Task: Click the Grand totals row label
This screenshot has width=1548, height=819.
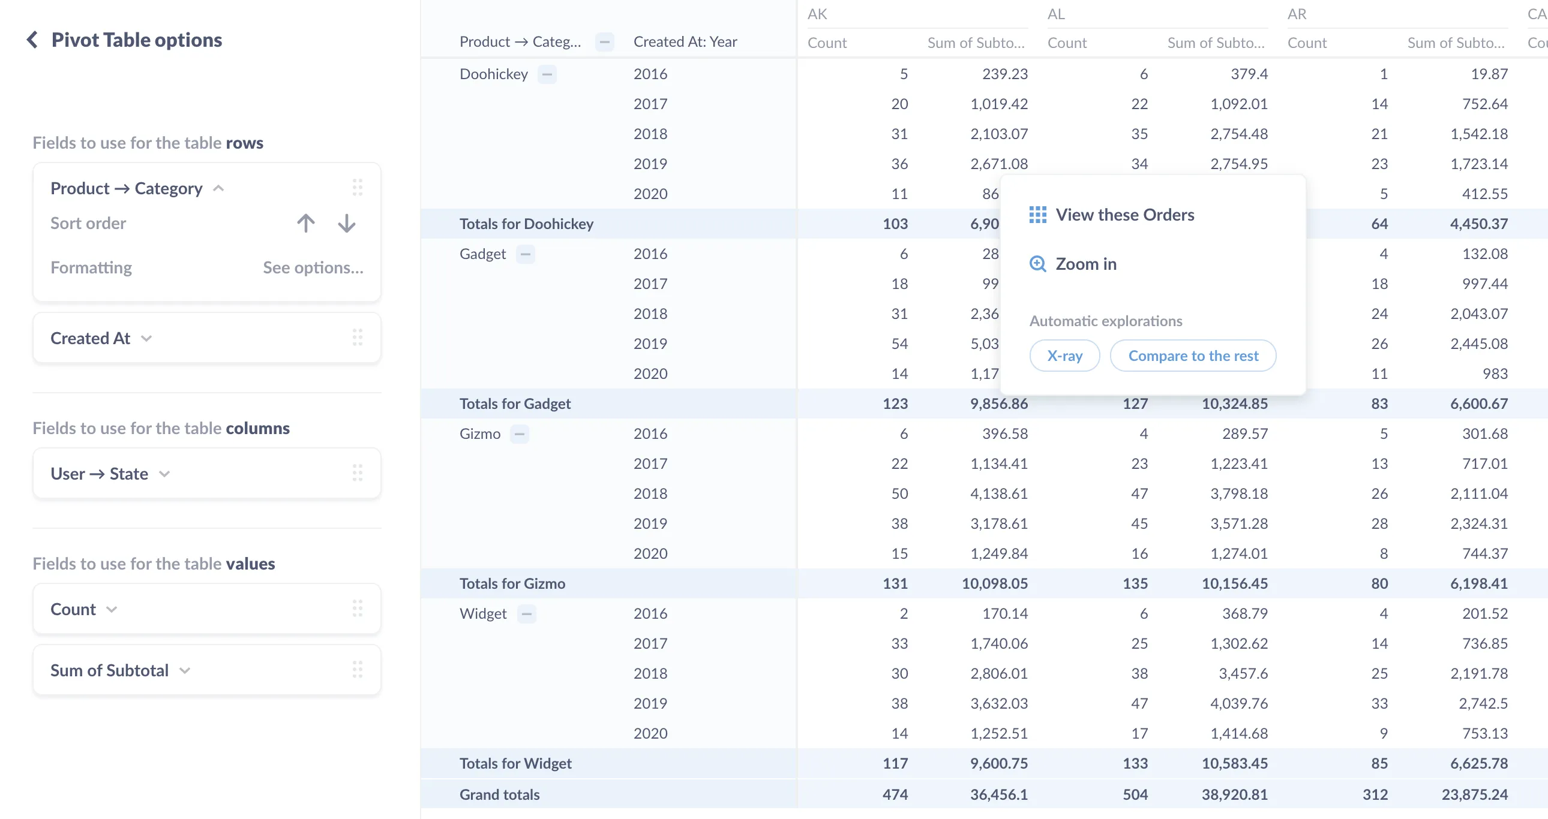Action: [x=499, y=794]
